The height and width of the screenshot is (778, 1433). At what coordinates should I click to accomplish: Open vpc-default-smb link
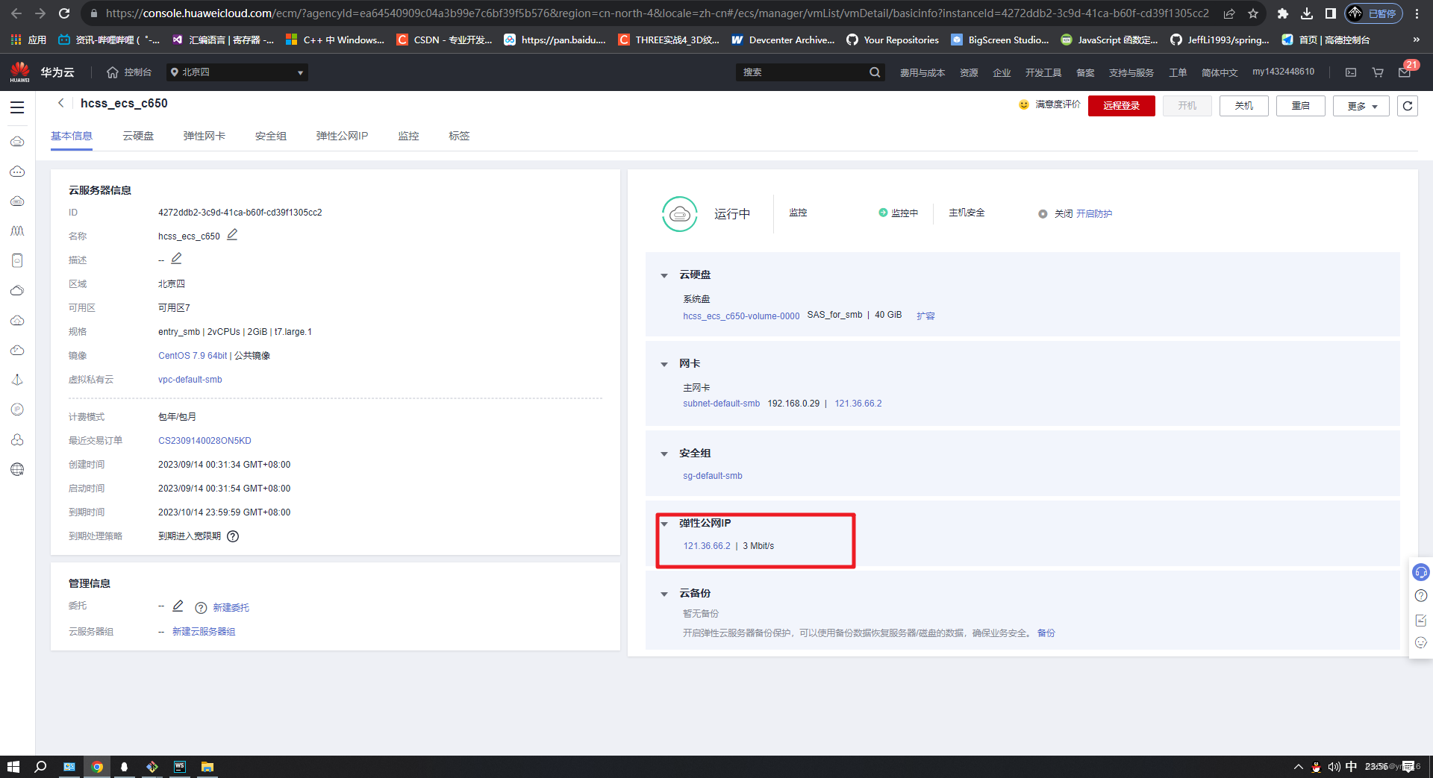(190, 380)
